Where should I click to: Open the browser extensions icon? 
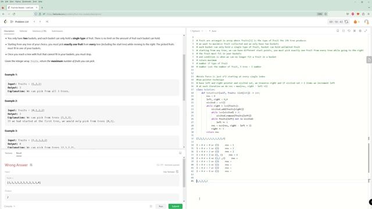point(363,14)
